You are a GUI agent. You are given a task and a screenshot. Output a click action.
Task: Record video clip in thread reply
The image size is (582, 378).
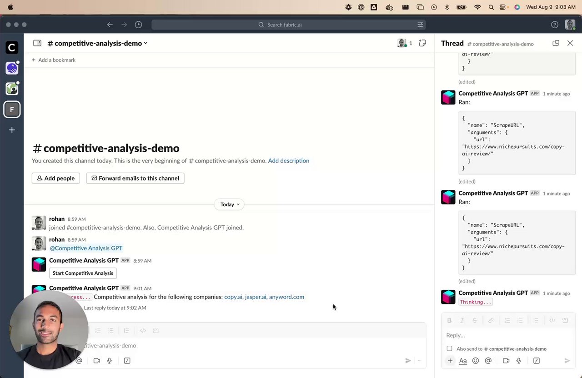506,361
